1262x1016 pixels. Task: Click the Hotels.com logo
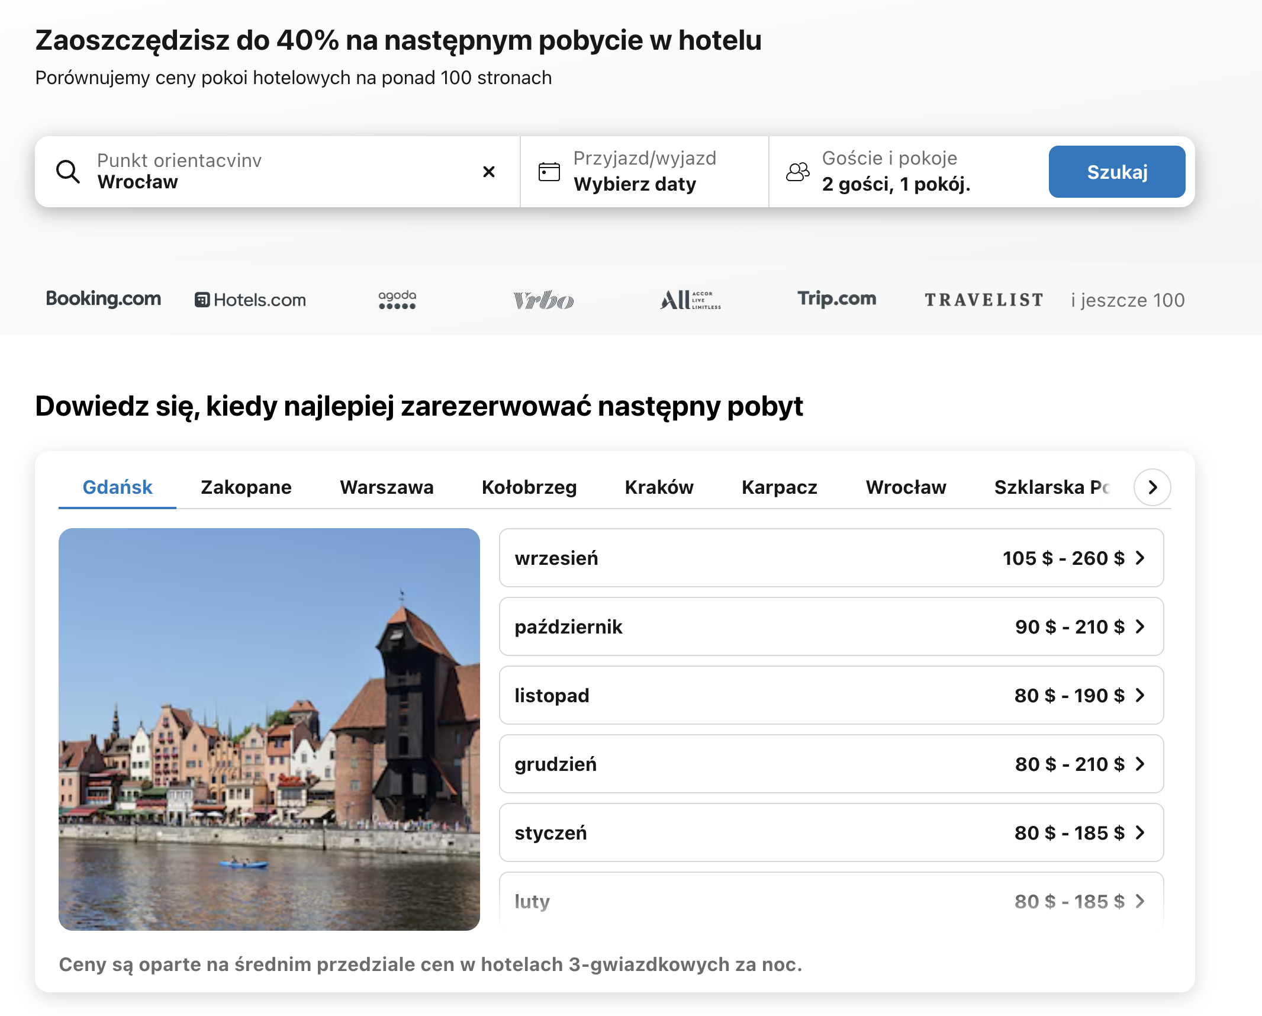[250, 300]
